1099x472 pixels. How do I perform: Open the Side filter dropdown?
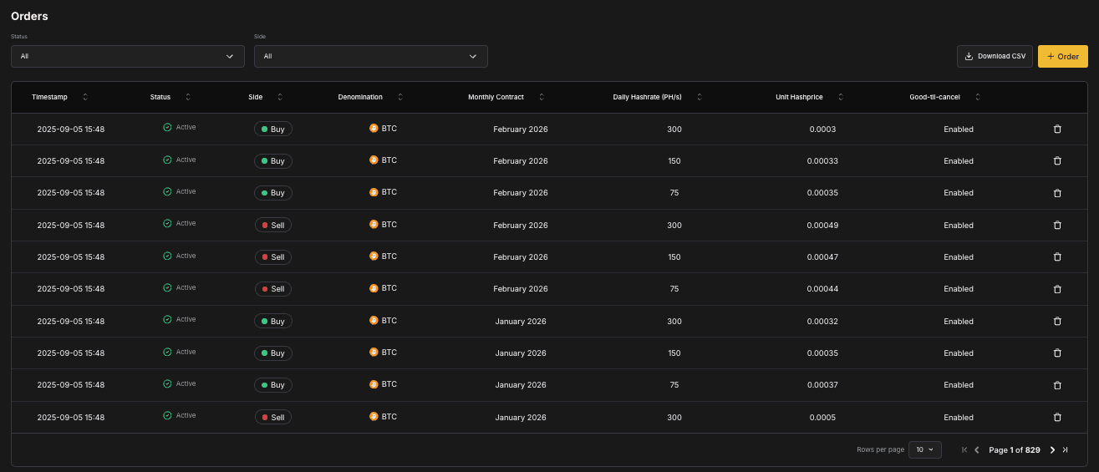coord(370,56)
